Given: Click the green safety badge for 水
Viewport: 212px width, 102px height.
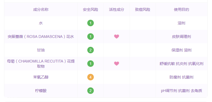Looking at the screenshot, I should (x=91, y=23).
